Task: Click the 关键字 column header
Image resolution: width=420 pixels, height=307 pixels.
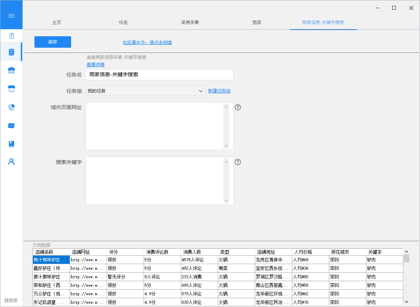Action: point(384,252)
